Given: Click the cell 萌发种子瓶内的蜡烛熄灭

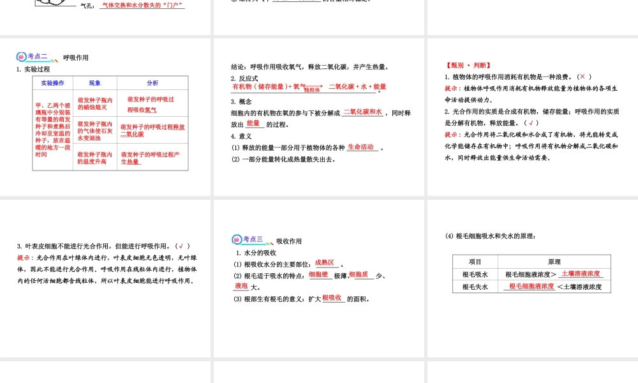Looking at the screenshot, I should 95,103.
